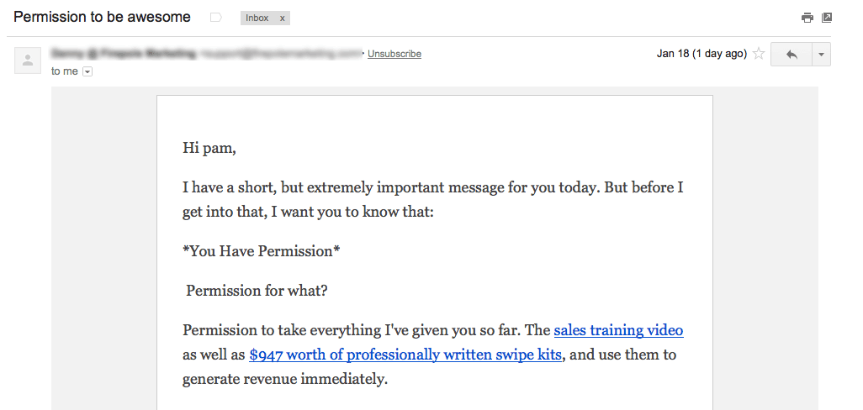Select the Inbox label tag

tap(257, 18)
